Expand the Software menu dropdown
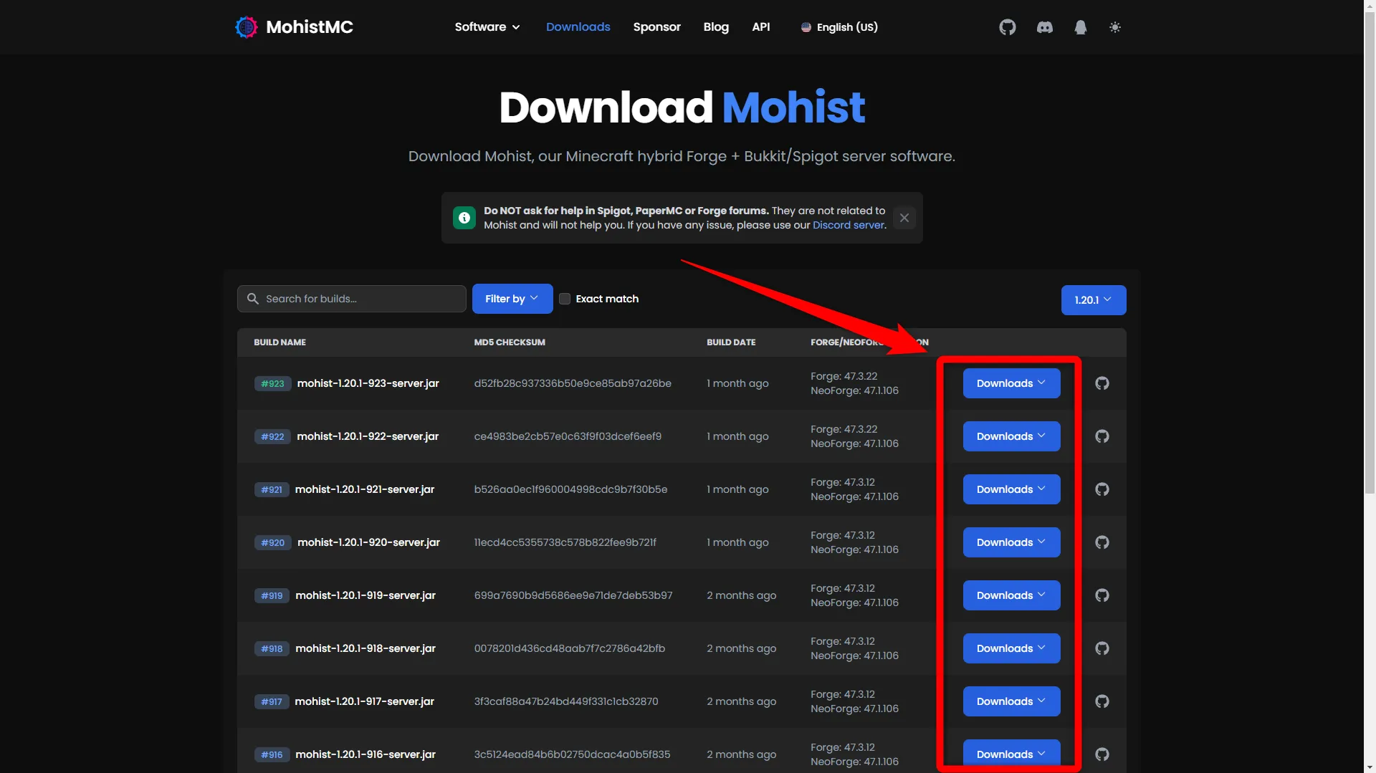Image resolution: width=1376 pixels, height=773 pixels. pyautogui.click(x=487, y=27)
